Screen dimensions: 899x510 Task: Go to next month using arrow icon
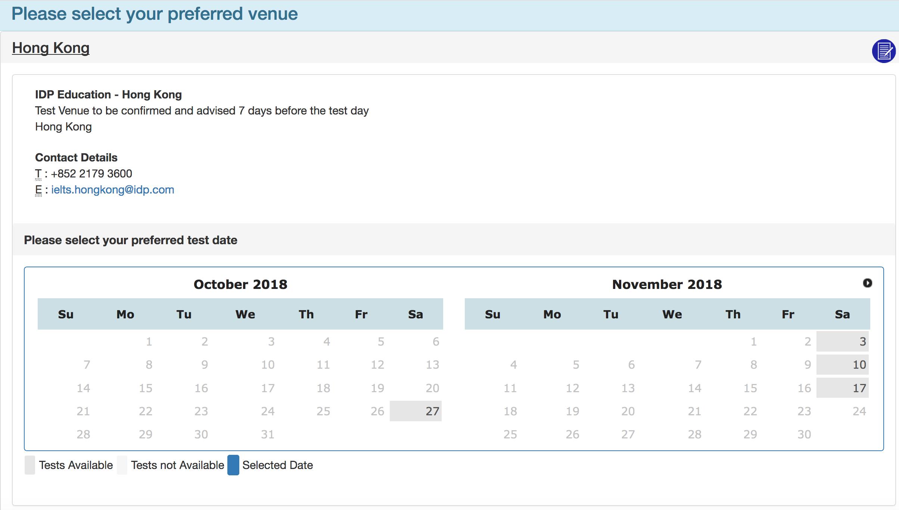(x=868, y=283)
